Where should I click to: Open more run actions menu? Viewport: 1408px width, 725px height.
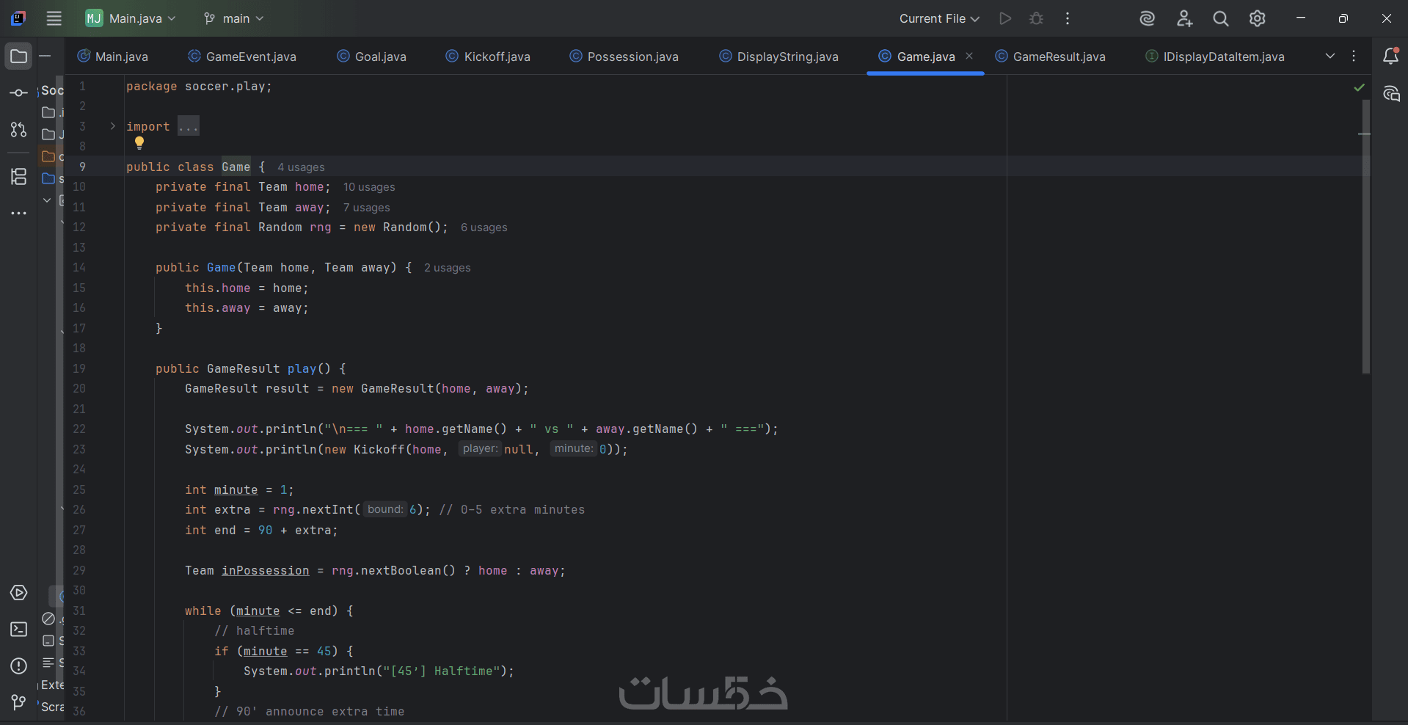1068,18
